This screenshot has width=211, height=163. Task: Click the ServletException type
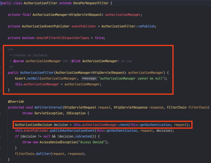(49, 113)
